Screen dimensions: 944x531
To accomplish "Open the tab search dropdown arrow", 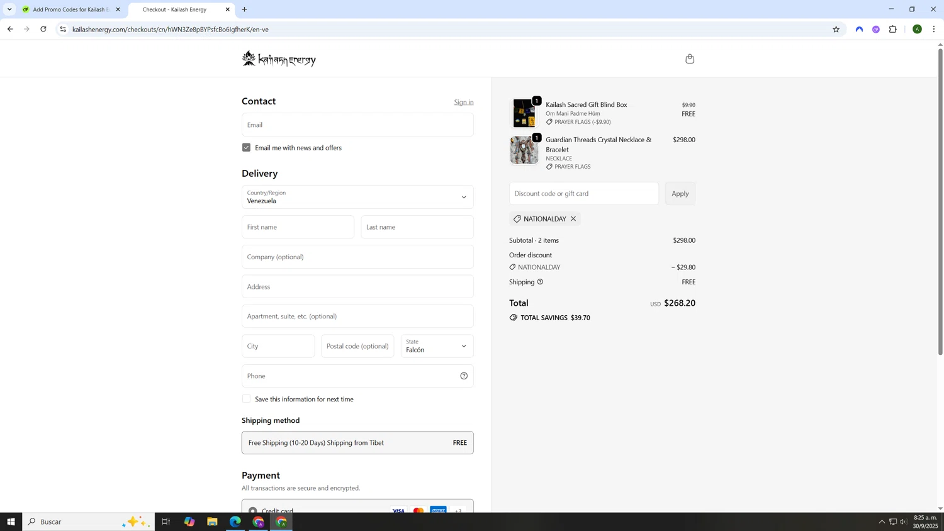I will click(9, 9).
